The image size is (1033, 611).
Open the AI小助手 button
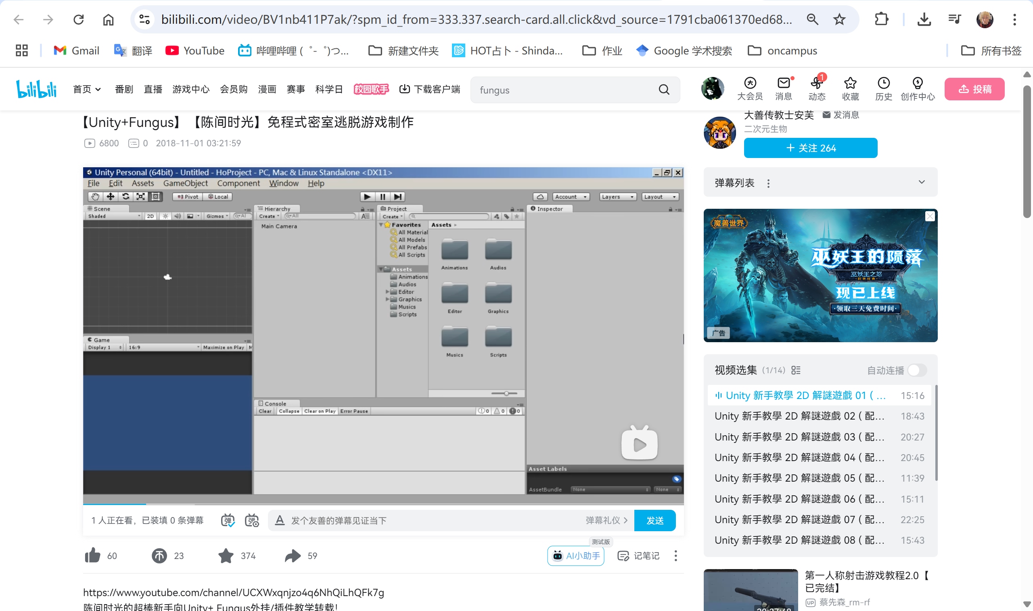coord(576,555)
